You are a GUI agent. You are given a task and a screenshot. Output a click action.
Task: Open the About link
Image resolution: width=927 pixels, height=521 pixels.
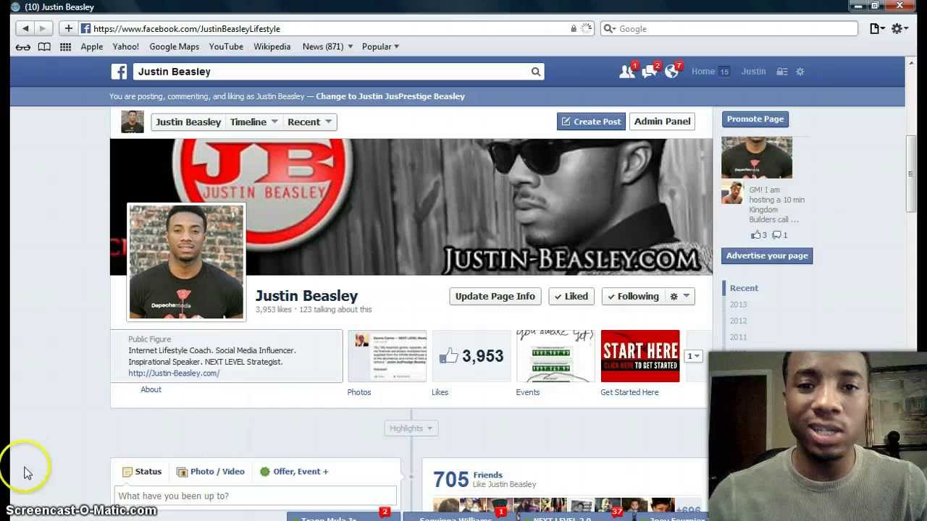click(x=151, y=389)
